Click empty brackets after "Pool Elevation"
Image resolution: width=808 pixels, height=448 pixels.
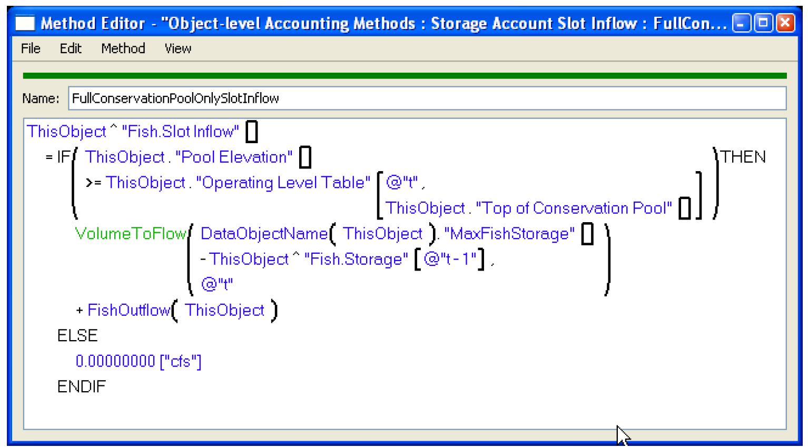click(305, 157)
